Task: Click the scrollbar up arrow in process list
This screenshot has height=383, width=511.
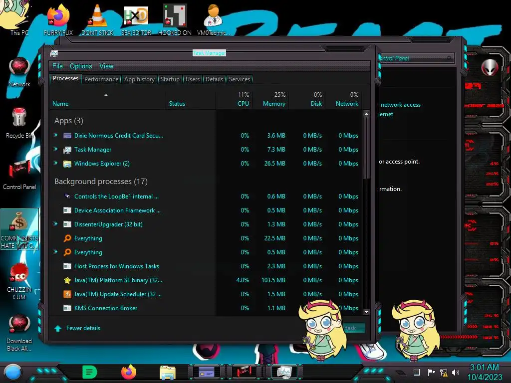Action: point(366,114)
